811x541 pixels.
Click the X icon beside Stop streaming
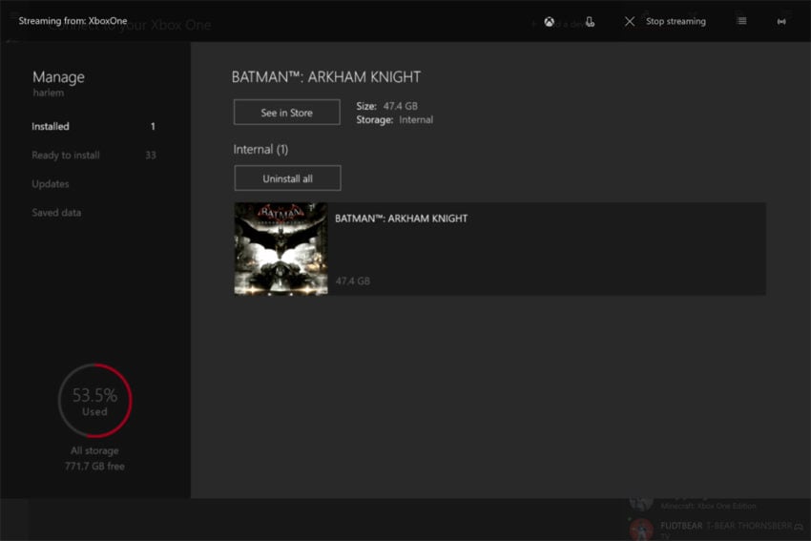(x=630, y=21)
